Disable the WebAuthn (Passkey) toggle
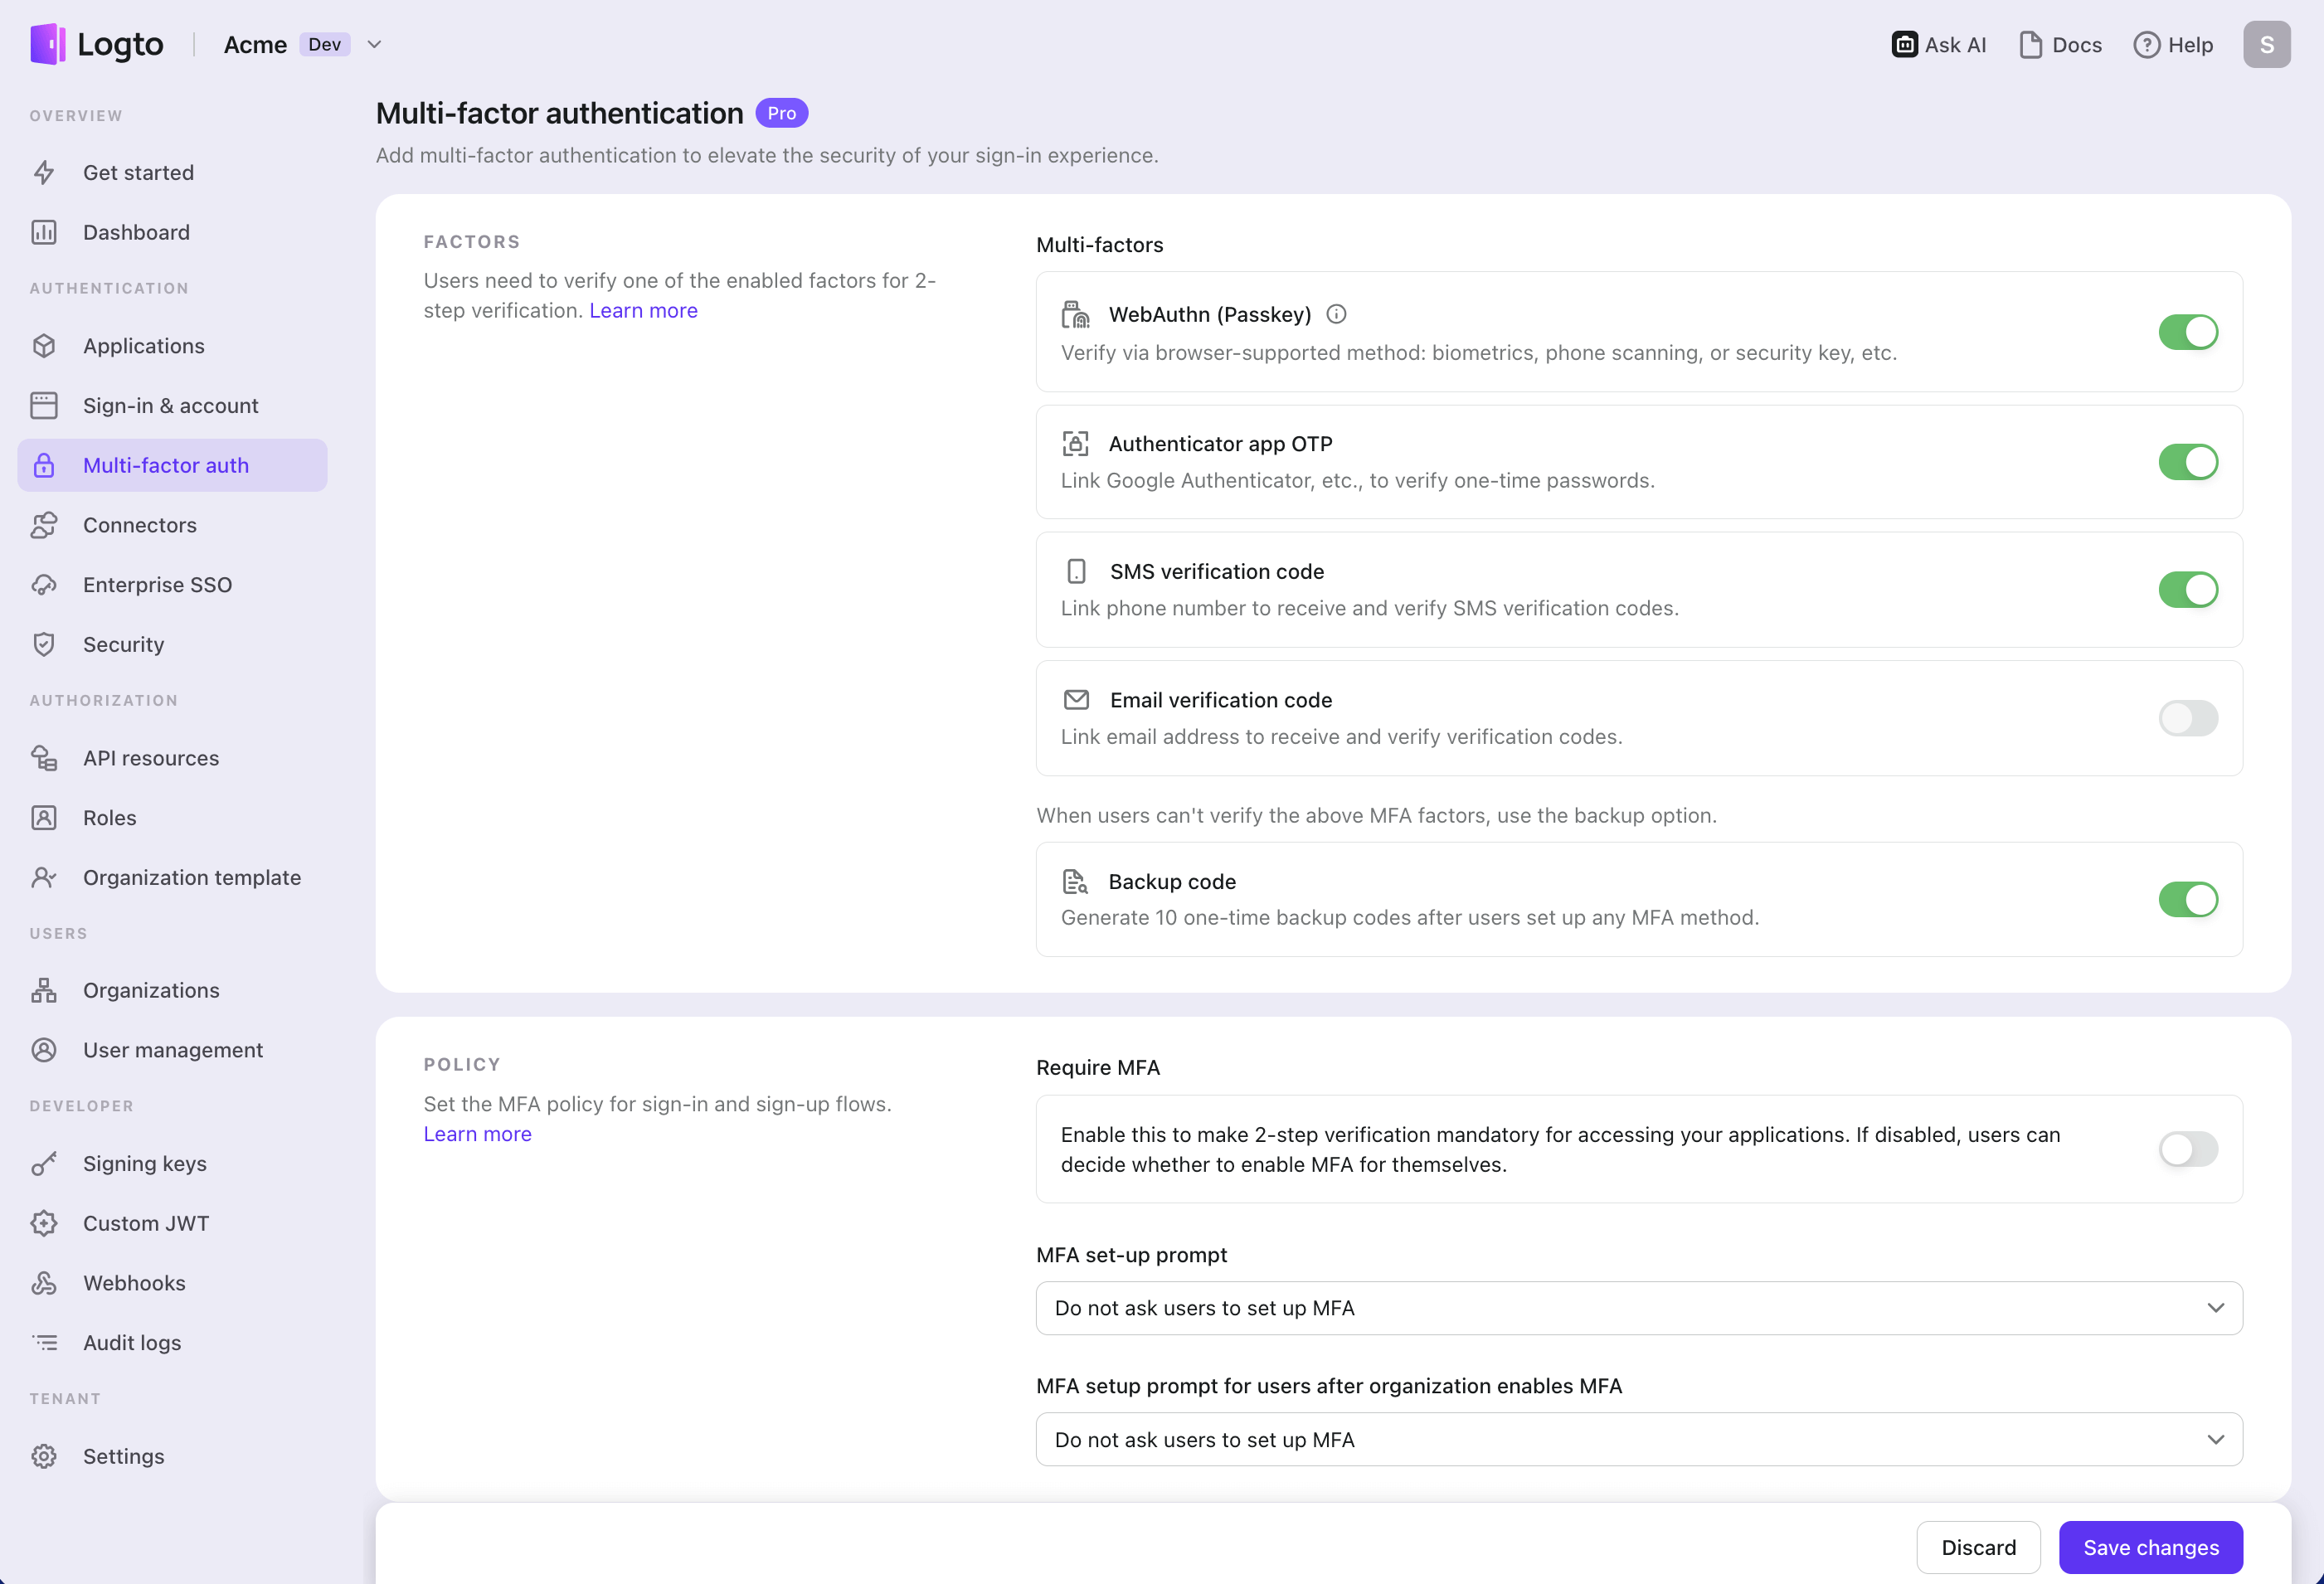 click(x=2187, y=332)
